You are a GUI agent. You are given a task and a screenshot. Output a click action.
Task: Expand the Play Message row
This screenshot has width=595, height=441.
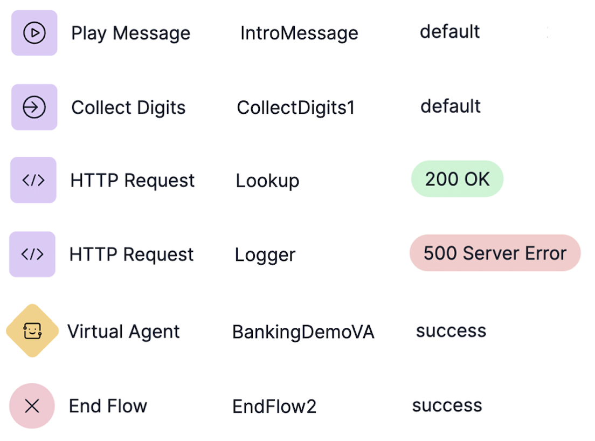(x=130, y=33)
